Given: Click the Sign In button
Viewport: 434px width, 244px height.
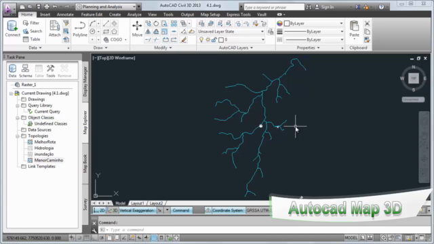Looking at the screenshot, I should 325,7.
